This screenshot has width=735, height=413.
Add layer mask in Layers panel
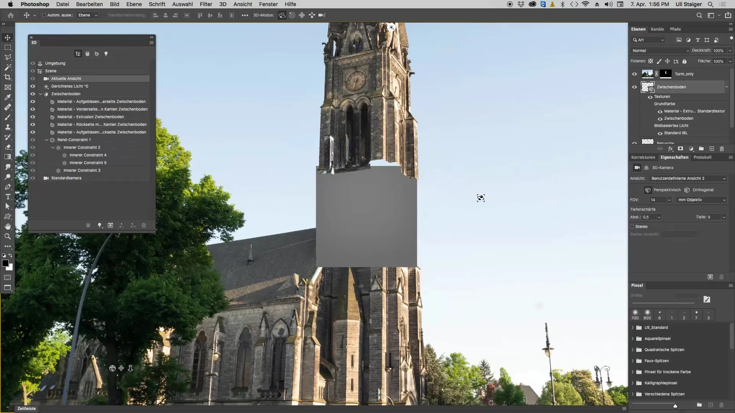click(x=680, y=149)
